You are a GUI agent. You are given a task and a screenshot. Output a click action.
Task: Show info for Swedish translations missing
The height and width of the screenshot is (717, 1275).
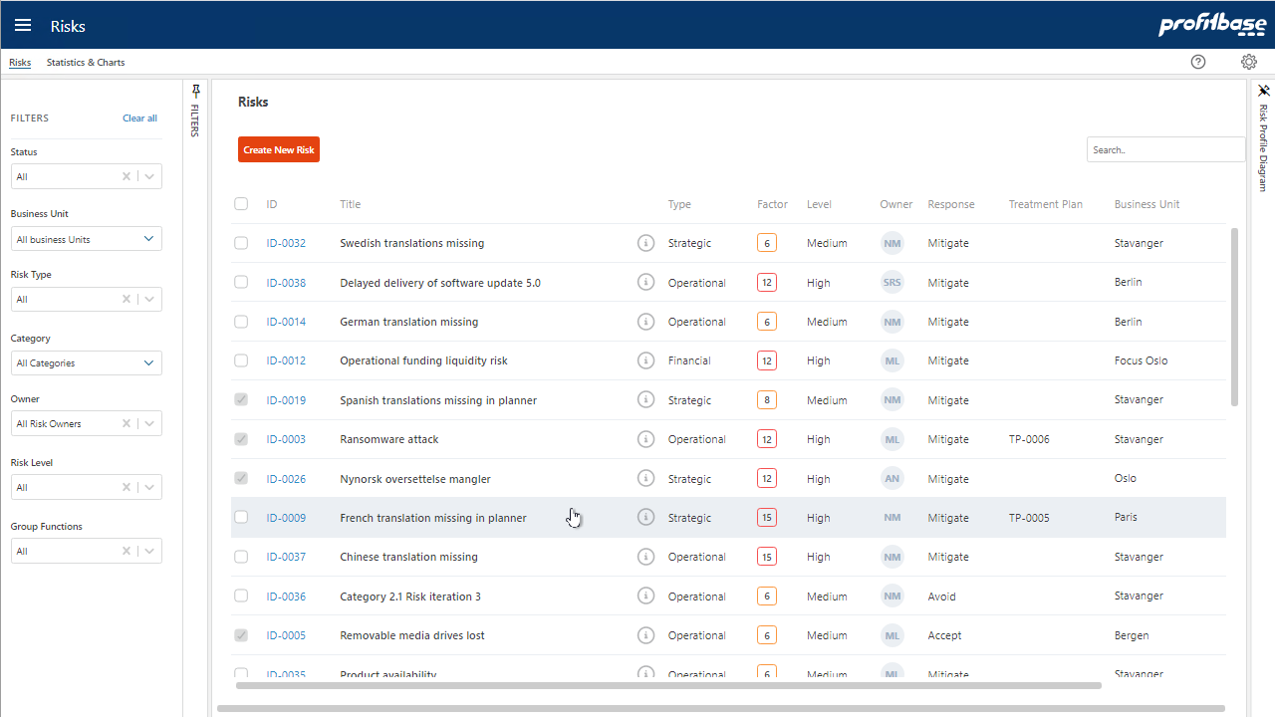(645, 243)
